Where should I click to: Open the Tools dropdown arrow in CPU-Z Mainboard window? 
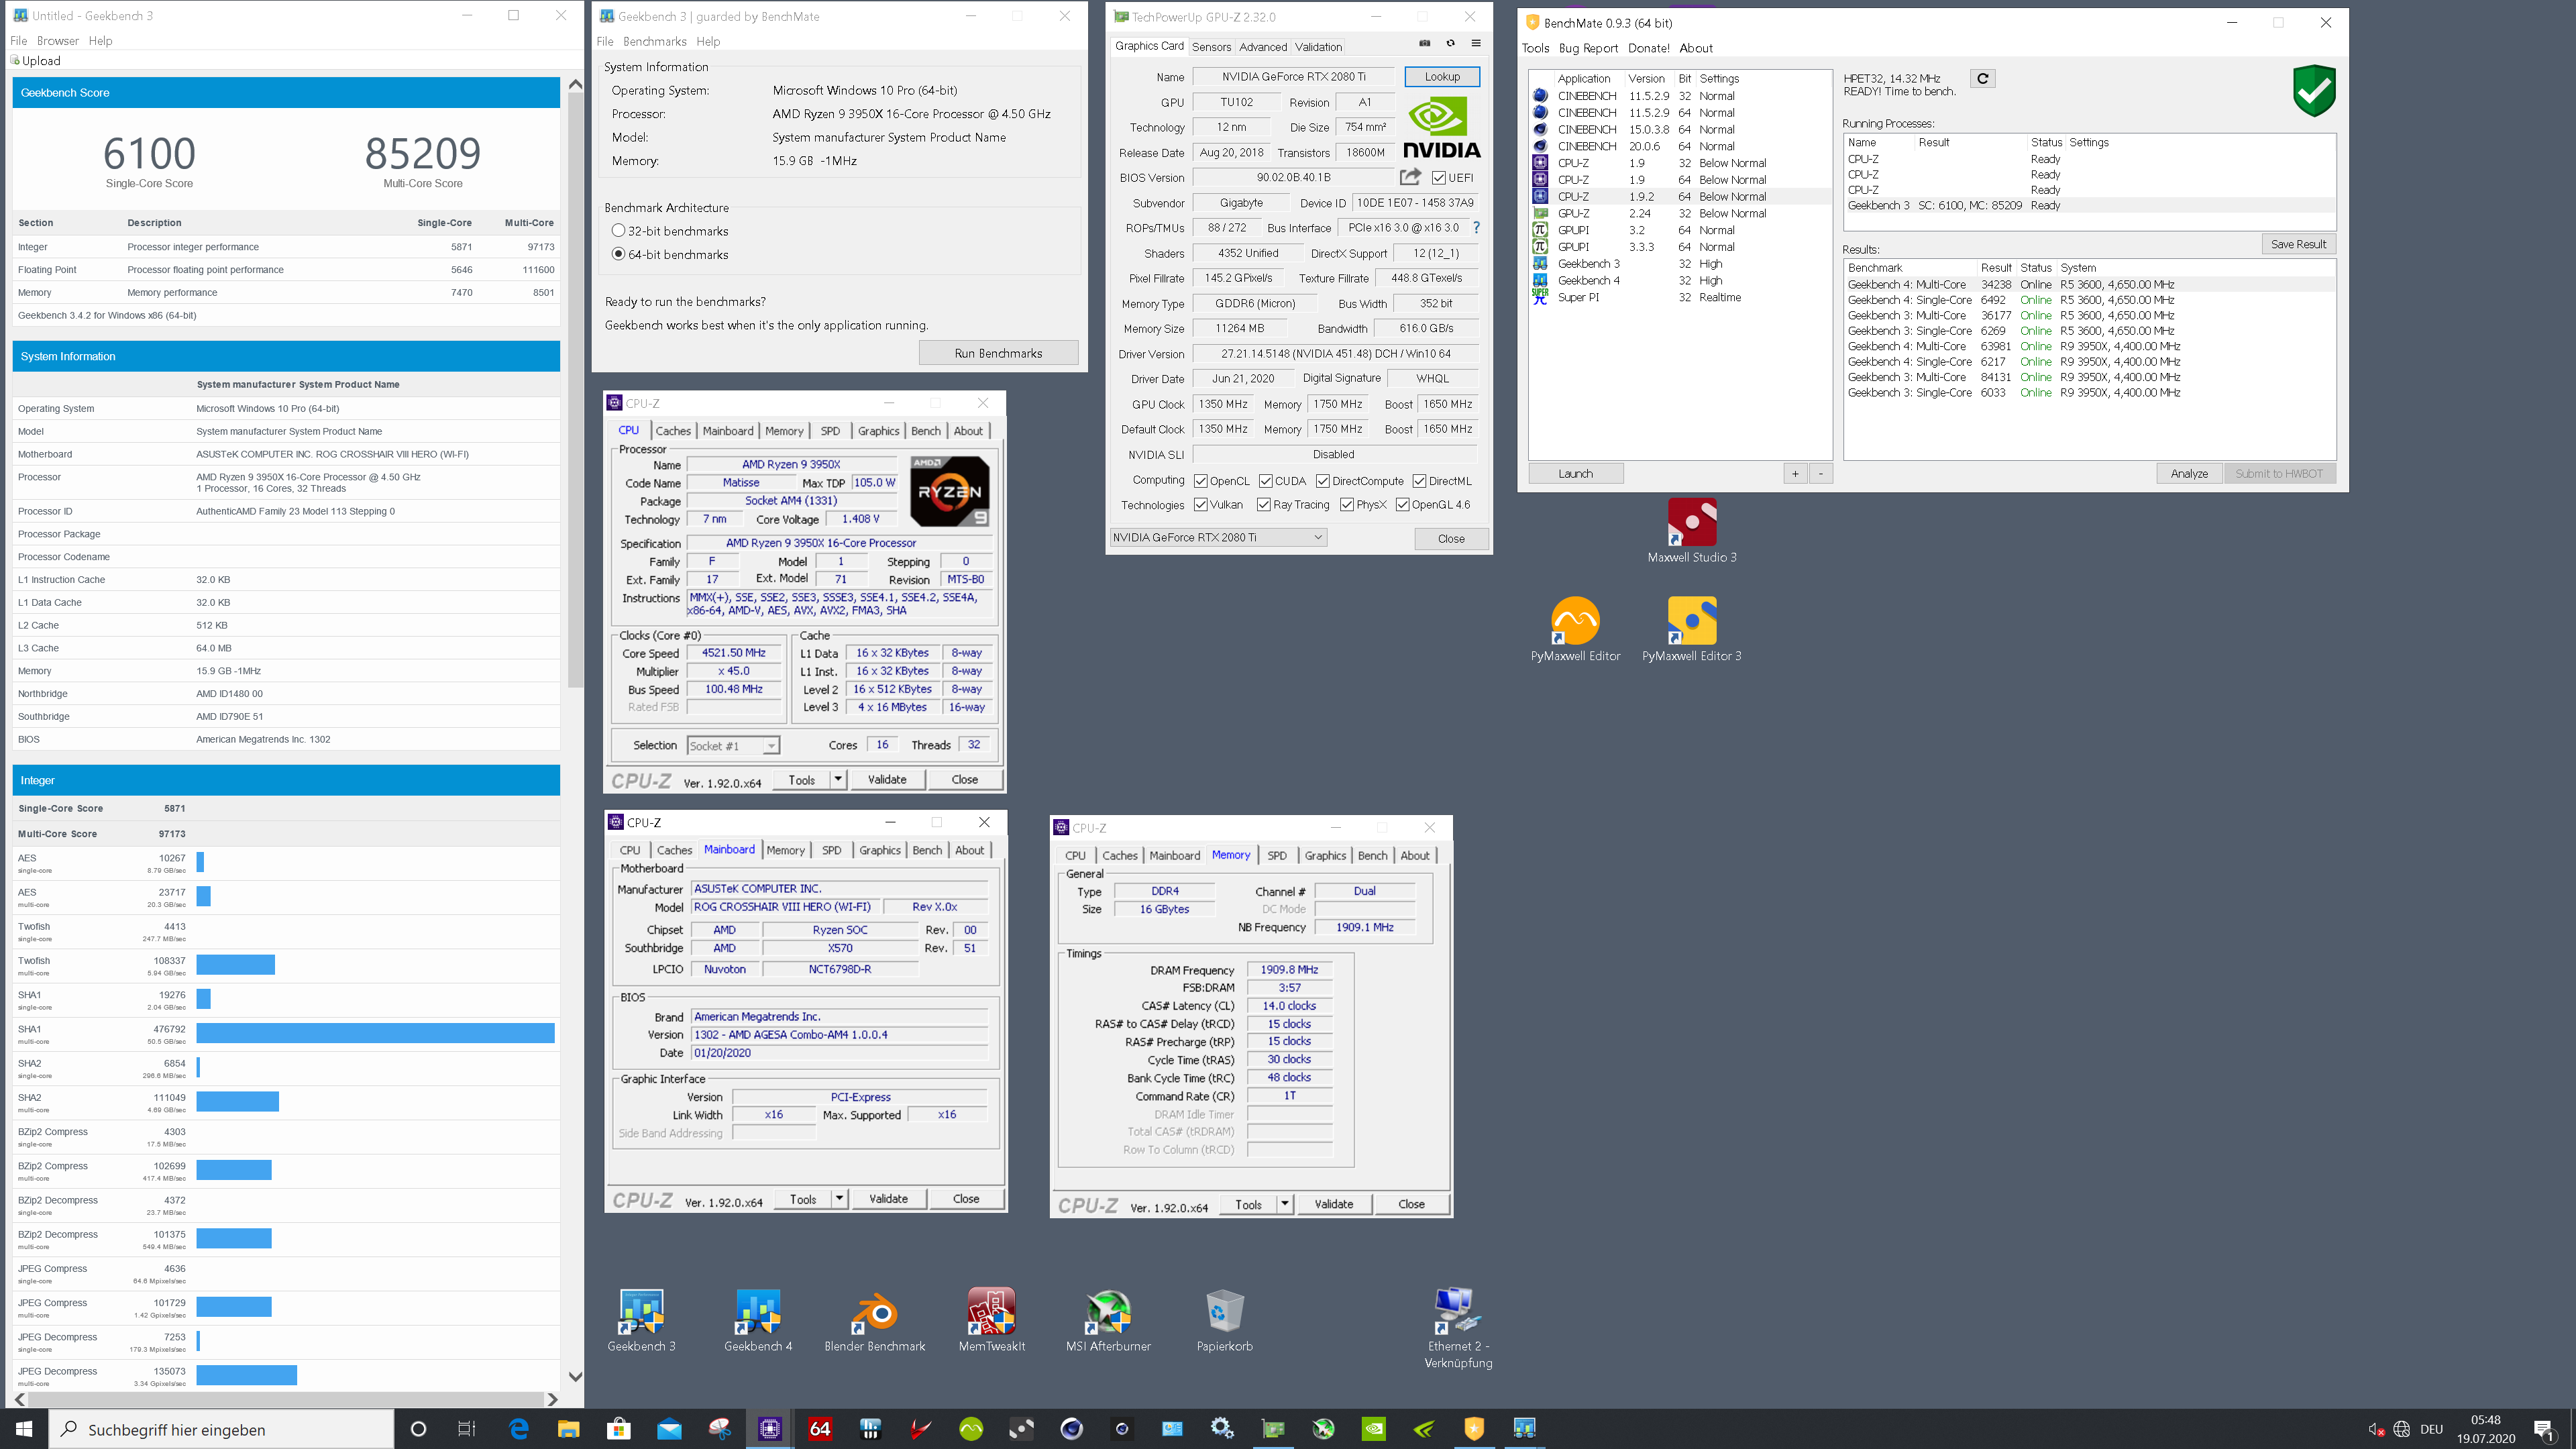839,1198
